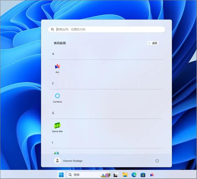
Task: Click the user avatar icon
Action: coord(58,161)
